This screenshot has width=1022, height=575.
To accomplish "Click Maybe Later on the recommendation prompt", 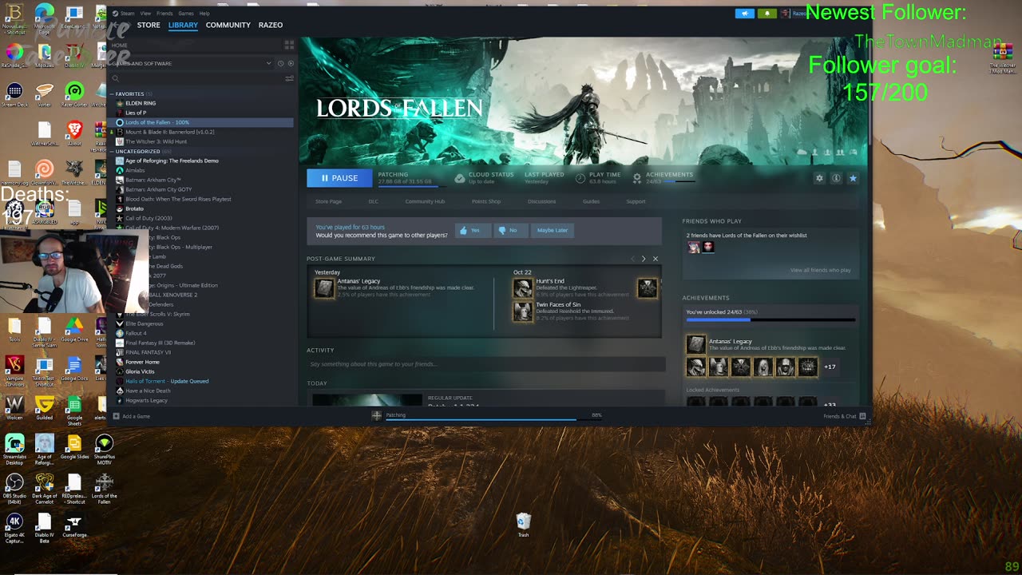I will pyautogui.click(x=552, y=230).
